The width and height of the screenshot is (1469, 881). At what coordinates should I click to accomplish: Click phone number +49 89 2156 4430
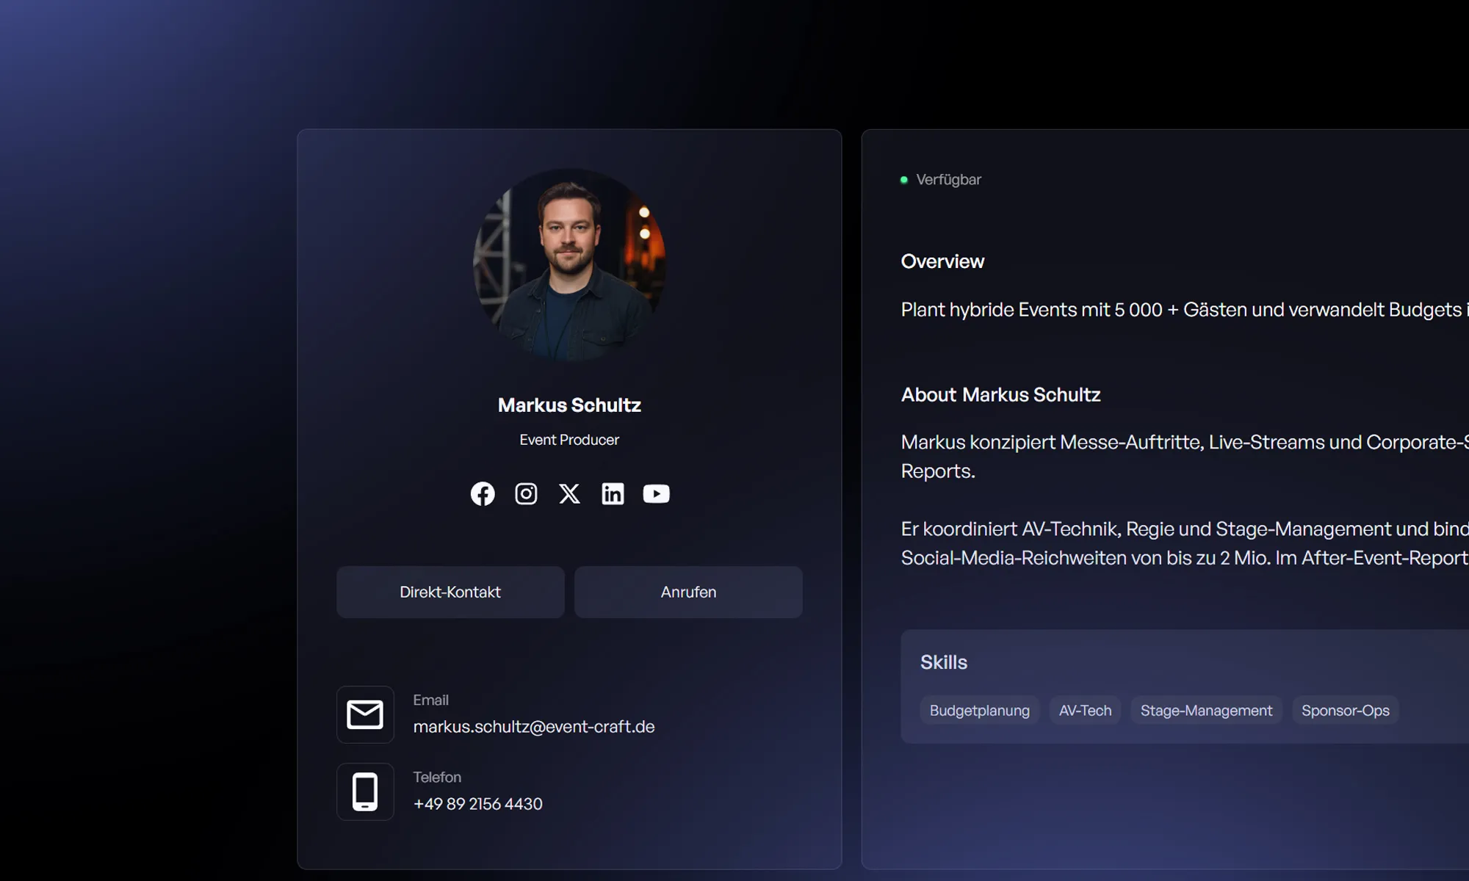point(478,804)
